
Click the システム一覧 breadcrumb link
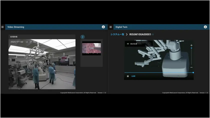pyautogui.click(x=117, y=34)
